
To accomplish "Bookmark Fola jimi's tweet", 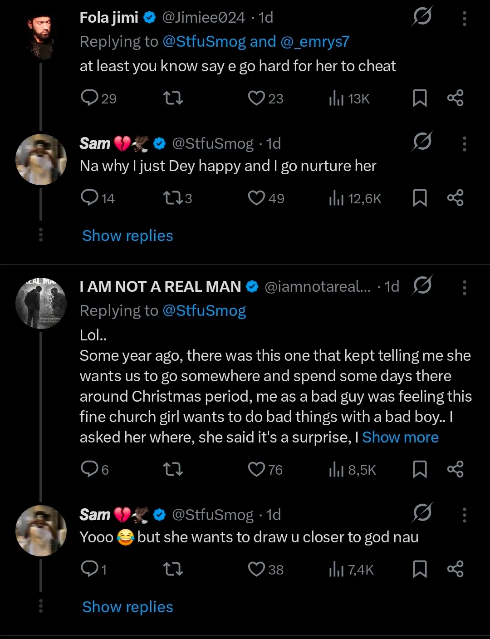I will tap(420, 98).
